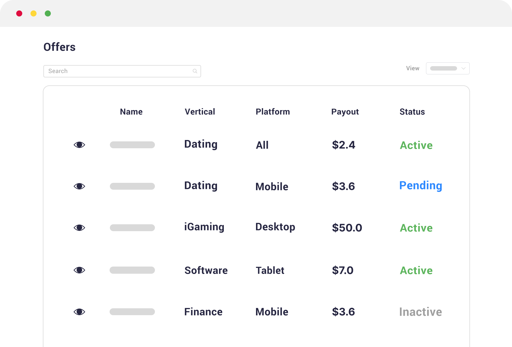This screenshot has width=512, height=347.
Task: Click the green window maximize dot
Action: click(48, 13)
